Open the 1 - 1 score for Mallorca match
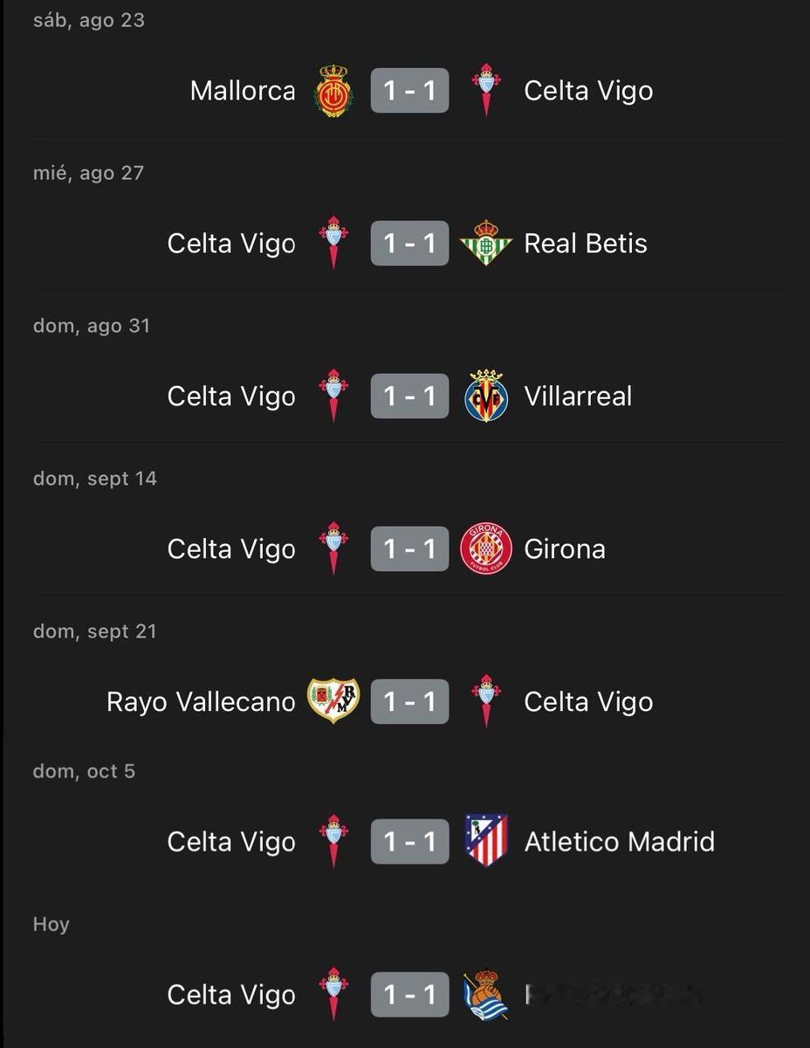This screenshot has width=810, height=1048. click(x=409, y=91)
